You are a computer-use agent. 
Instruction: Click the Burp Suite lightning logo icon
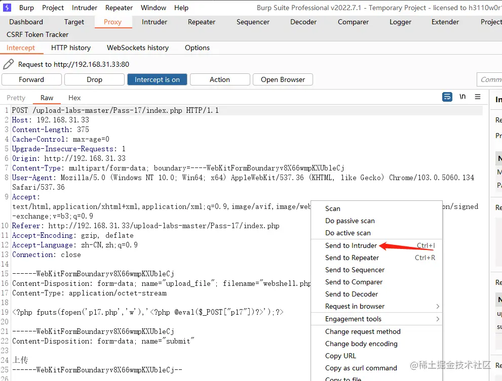(x=7, y=8)
